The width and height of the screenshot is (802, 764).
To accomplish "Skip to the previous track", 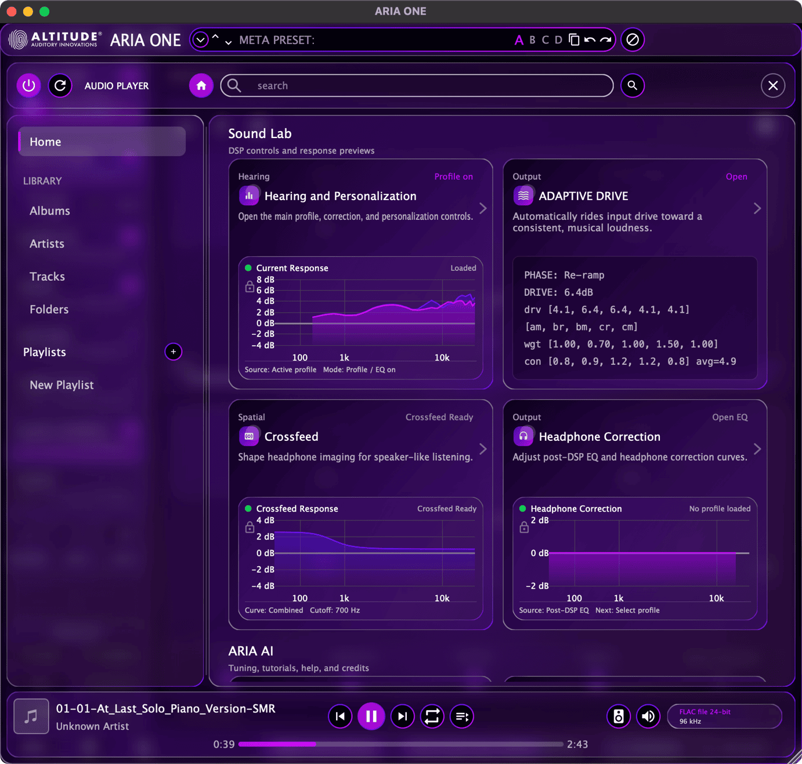I will pos(340,716).
